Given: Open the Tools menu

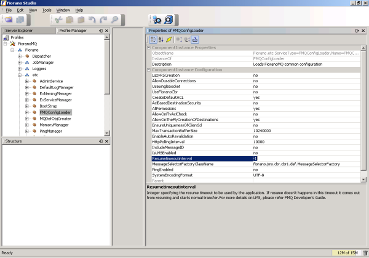Looking at the screenshot, I should click(x=47, y=10).
